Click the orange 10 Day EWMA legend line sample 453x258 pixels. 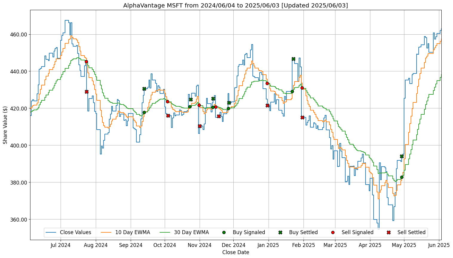[x=106, y=232]
